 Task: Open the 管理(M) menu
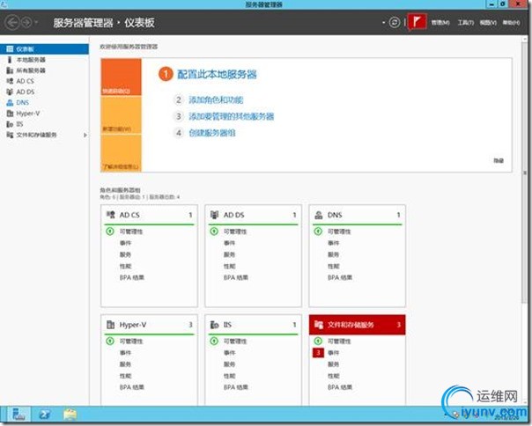[x=440, y=23]
